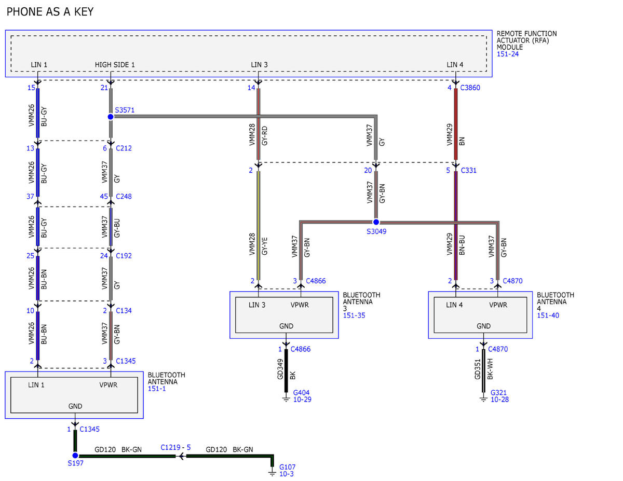Open the 151-40 reference for Bluetooth Antenna 4

[548, 315]
